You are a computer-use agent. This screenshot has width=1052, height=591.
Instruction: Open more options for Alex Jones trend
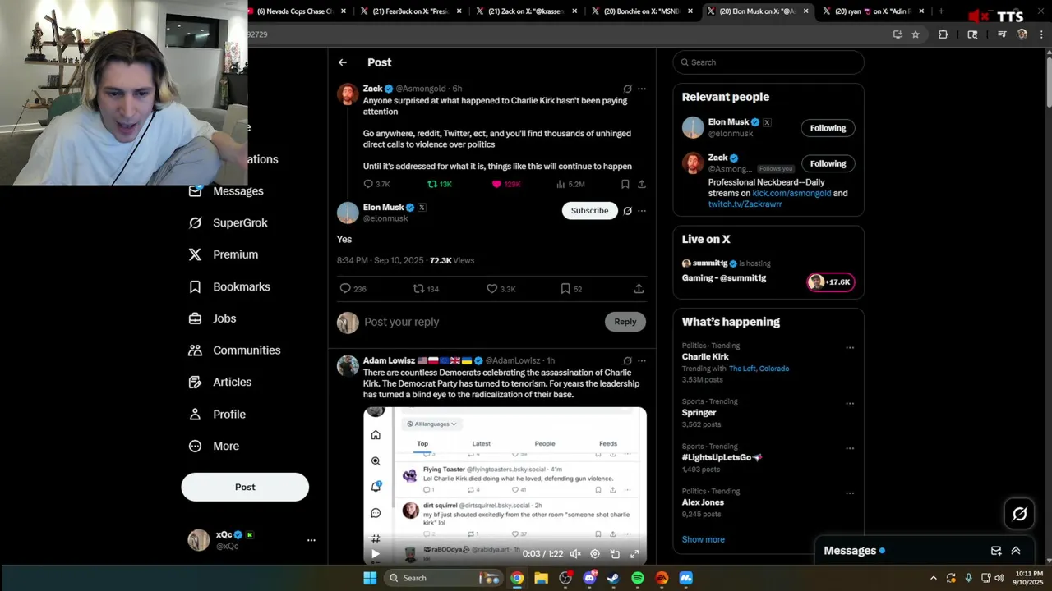850,493
